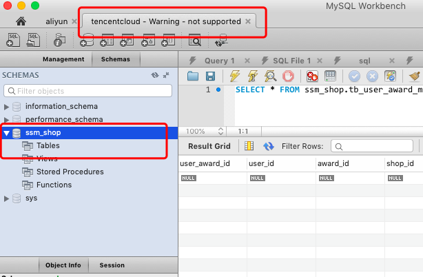Create new stored procedure icon
This screenshot has height=277, width=423.
[148, 40]
